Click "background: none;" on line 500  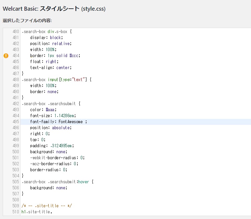click(49, 152)
